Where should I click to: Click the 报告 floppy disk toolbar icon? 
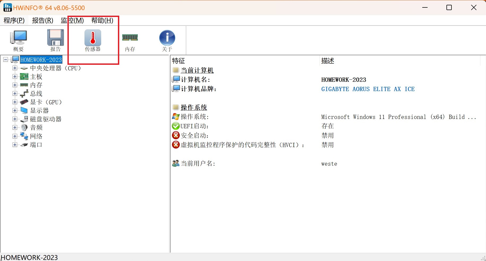pyautogui.click(x=56, y=40)
